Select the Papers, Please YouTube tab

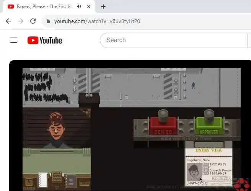click(x=44, y=7)
